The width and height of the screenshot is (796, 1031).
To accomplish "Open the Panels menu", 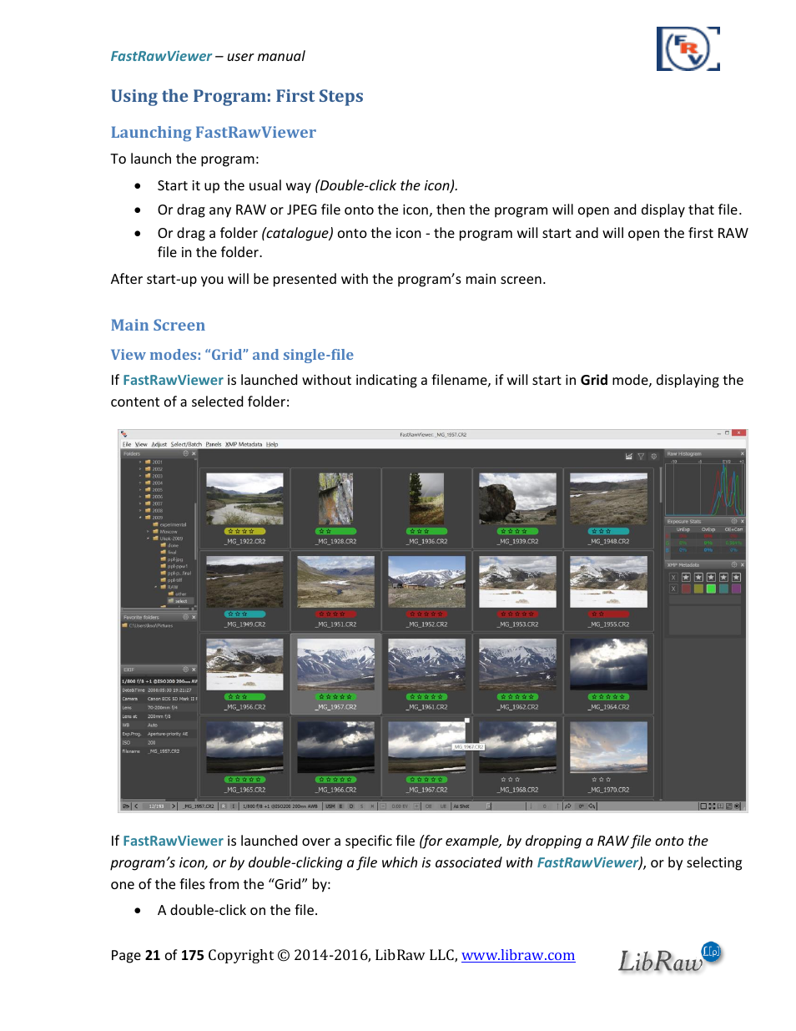I will (214, 444).
